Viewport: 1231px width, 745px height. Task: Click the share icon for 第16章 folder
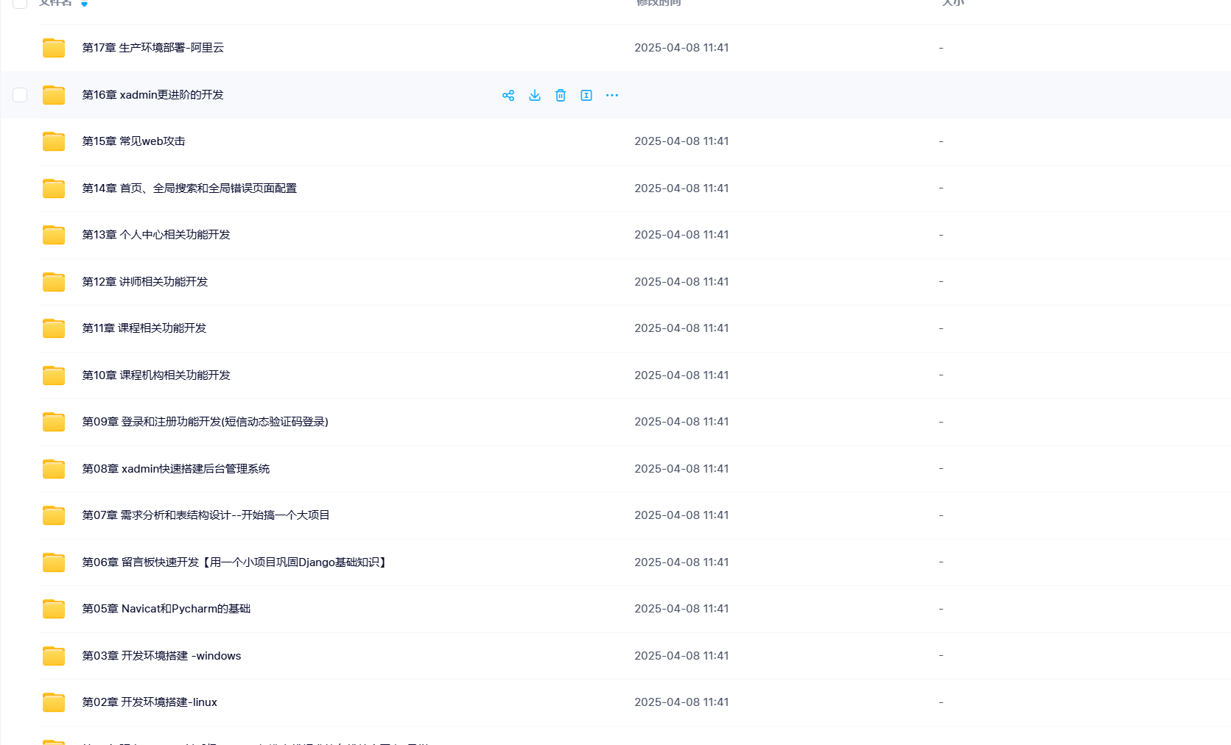(x=508, y=96)
